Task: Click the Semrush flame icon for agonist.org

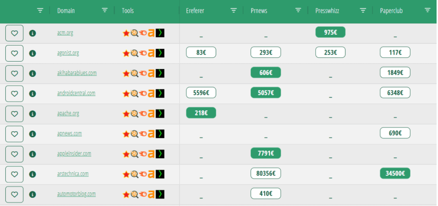Action: tap(143, 53)
